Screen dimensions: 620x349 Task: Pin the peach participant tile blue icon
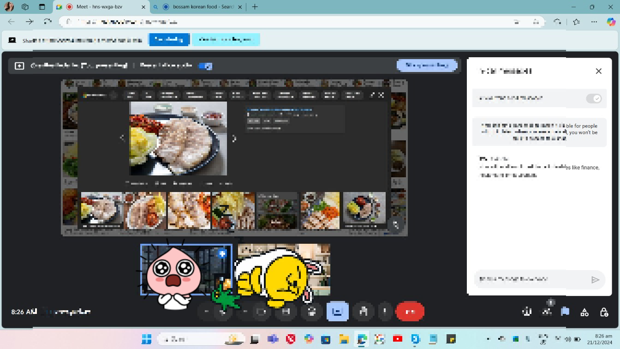pos(222,253)
